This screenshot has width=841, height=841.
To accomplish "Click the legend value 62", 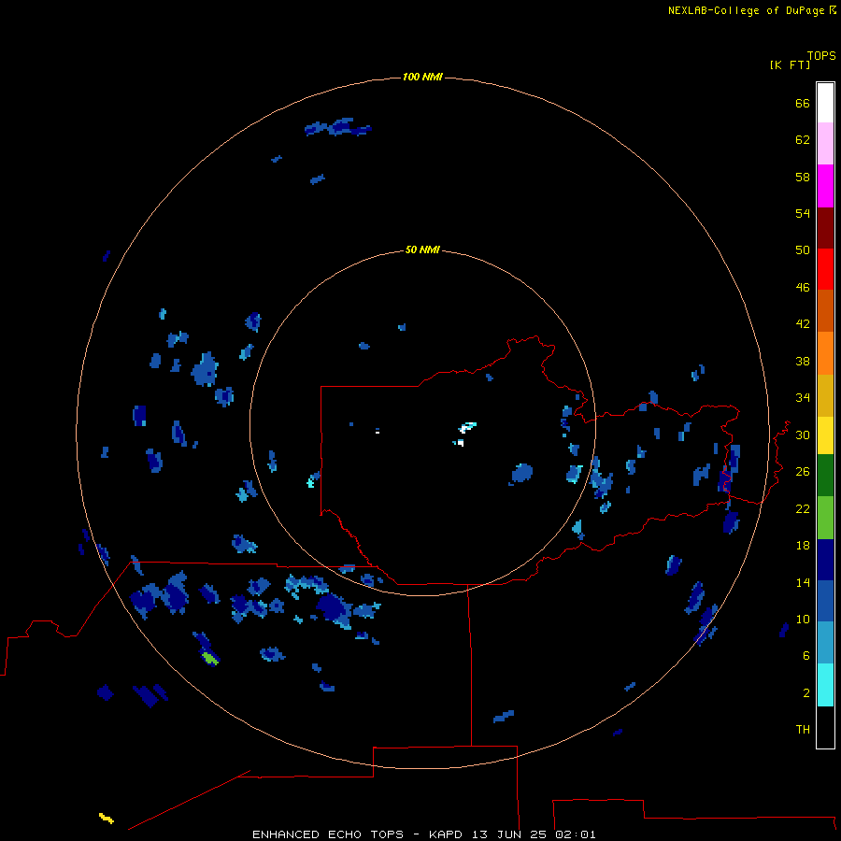I will pyautogui.click(x=803, y=139).
